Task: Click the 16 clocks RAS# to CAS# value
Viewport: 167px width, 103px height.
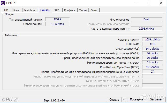Action: [x=153, y=53]
